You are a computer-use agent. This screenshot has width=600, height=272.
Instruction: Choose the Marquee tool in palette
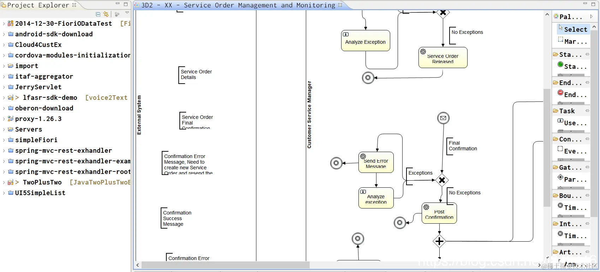[x=573, y=41]
